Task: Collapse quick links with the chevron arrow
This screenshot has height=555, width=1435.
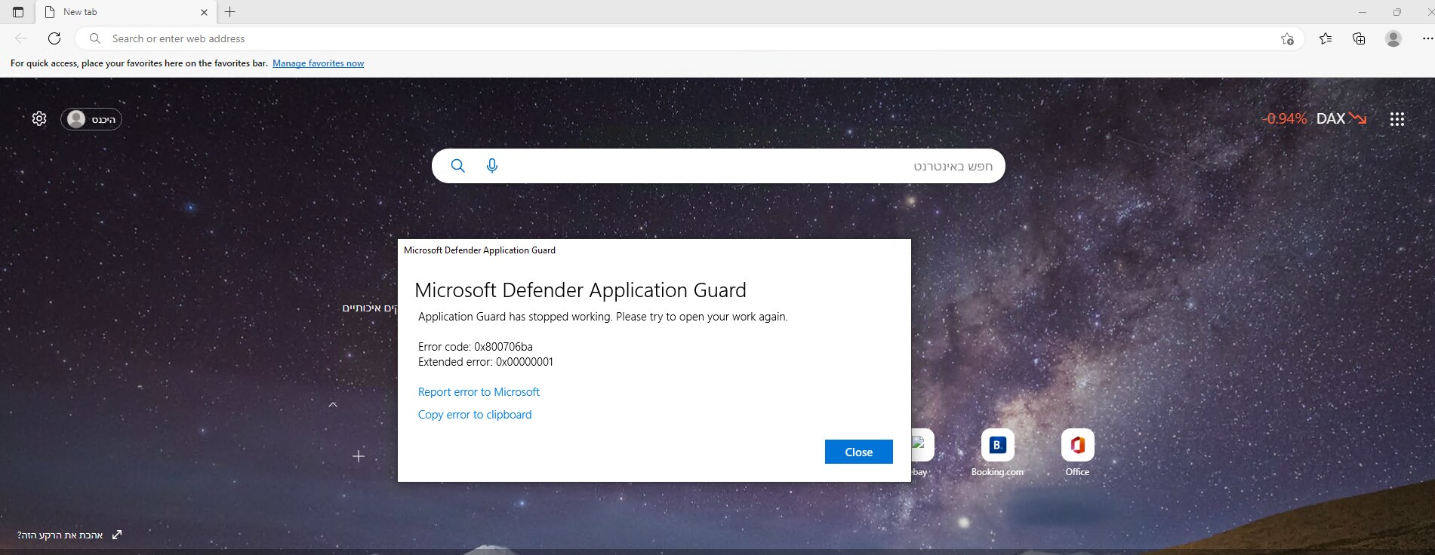Action: point(333,405)
